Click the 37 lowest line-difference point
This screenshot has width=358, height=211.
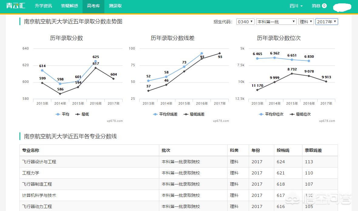(148, 91)
